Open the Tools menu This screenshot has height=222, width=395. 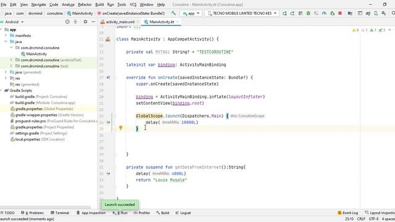point(122,4)
